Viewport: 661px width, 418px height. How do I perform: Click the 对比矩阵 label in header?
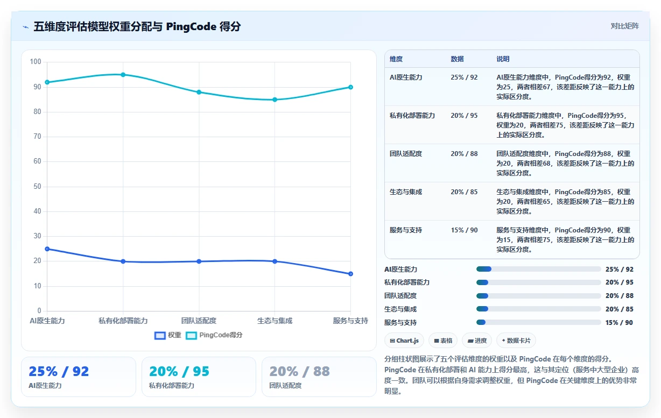pyautogui.click(x=625, y=26)
